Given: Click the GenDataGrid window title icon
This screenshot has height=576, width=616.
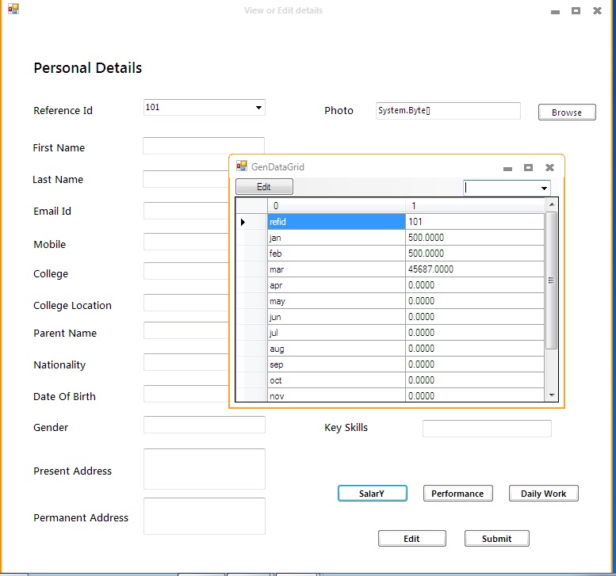Looking at the screenshot, I should point(242,166).
